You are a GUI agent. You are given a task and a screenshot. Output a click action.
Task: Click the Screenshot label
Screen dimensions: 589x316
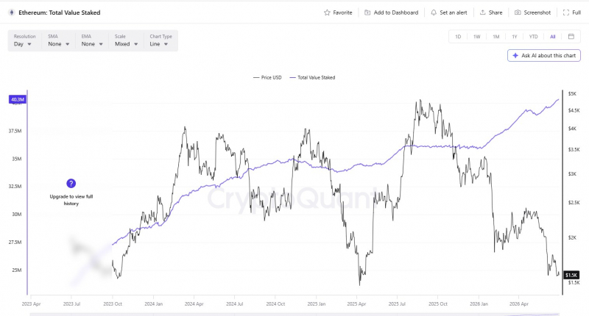pos(537,12)
